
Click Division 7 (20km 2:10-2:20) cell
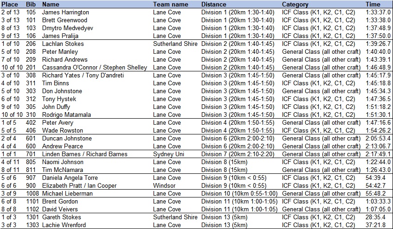pos(238,154)
